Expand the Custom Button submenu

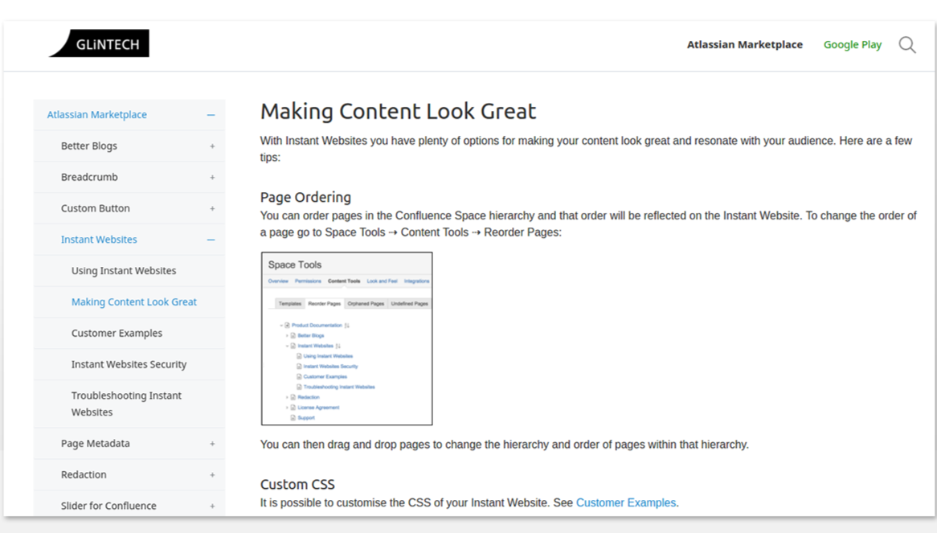[x=212, y=209]
